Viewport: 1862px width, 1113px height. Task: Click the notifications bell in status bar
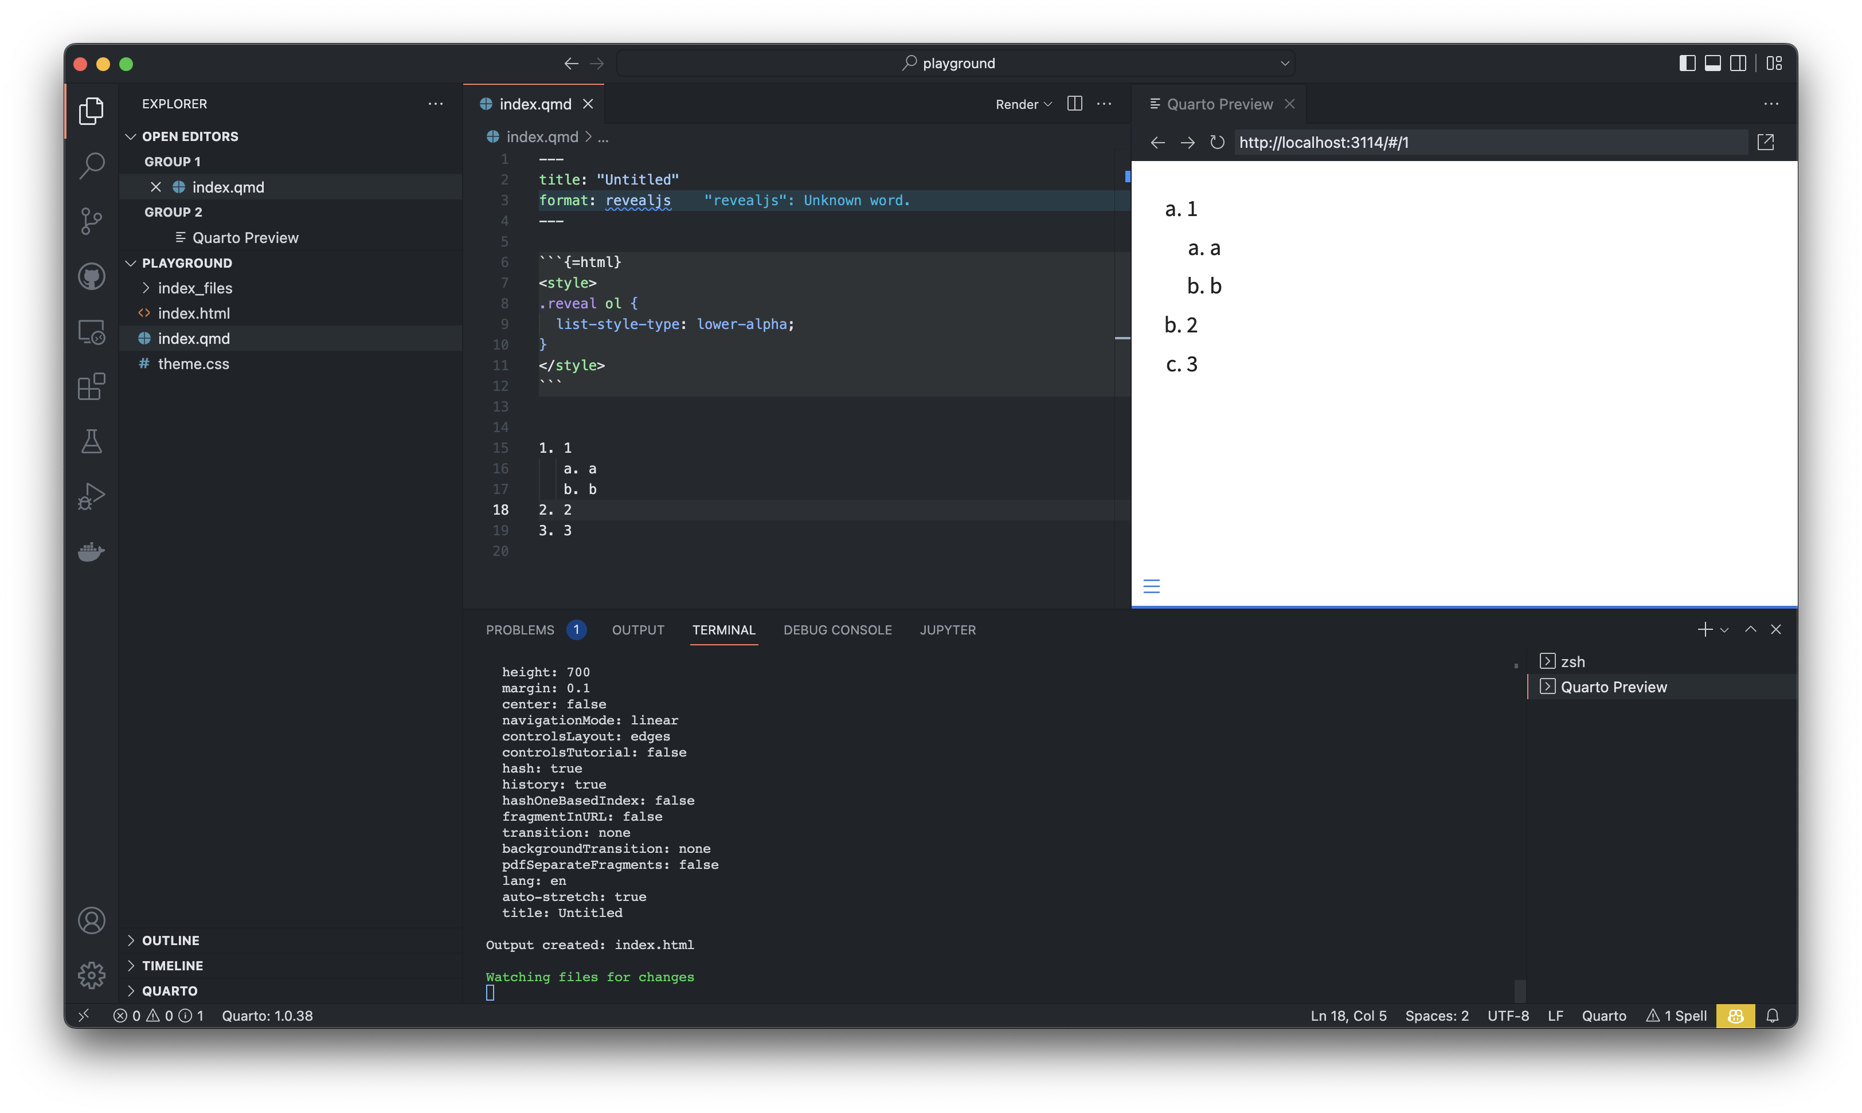pos(1772,1016)
